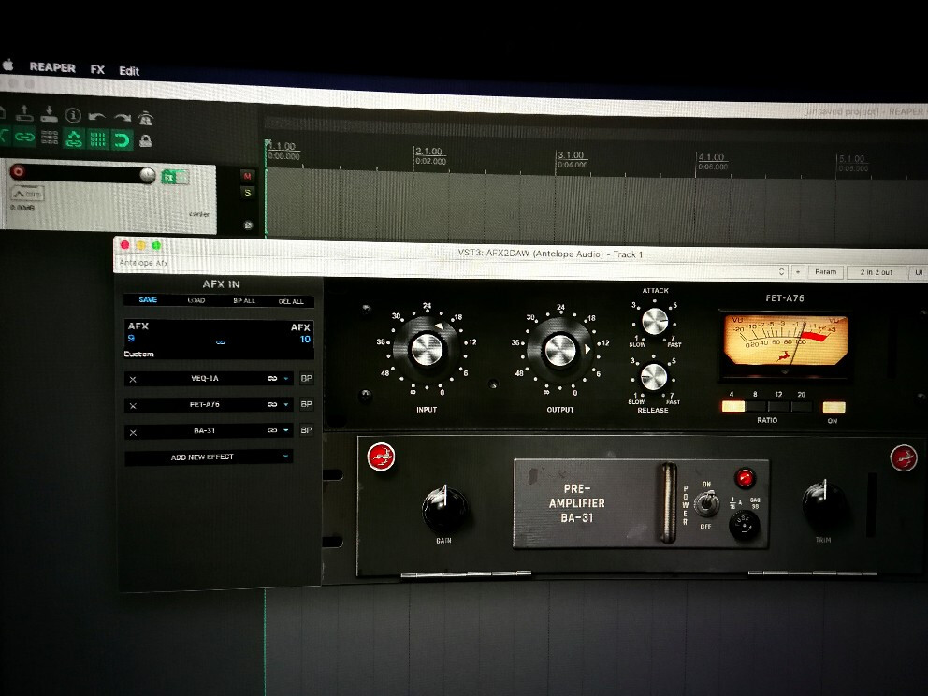
Task: Adjust the Track 1 volume knob
Action: coord(147,175)
